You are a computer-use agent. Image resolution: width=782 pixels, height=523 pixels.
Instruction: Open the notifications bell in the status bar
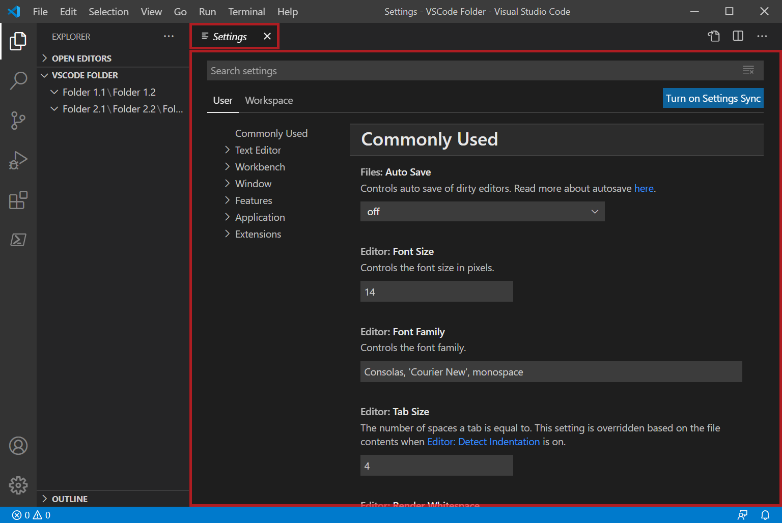(x=766, y=515)
